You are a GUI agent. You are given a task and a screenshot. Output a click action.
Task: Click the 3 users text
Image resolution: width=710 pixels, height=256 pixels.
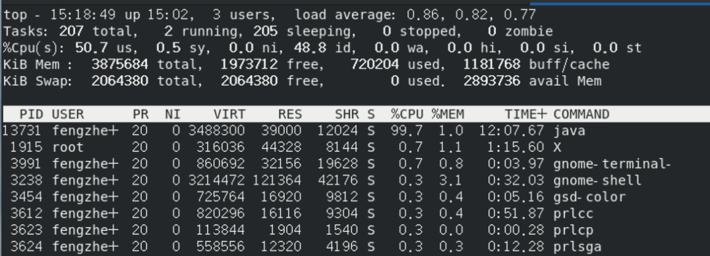pos(244,15)
